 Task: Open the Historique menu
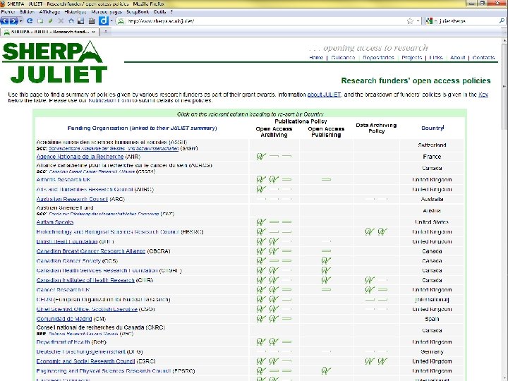tap(75, 12)
